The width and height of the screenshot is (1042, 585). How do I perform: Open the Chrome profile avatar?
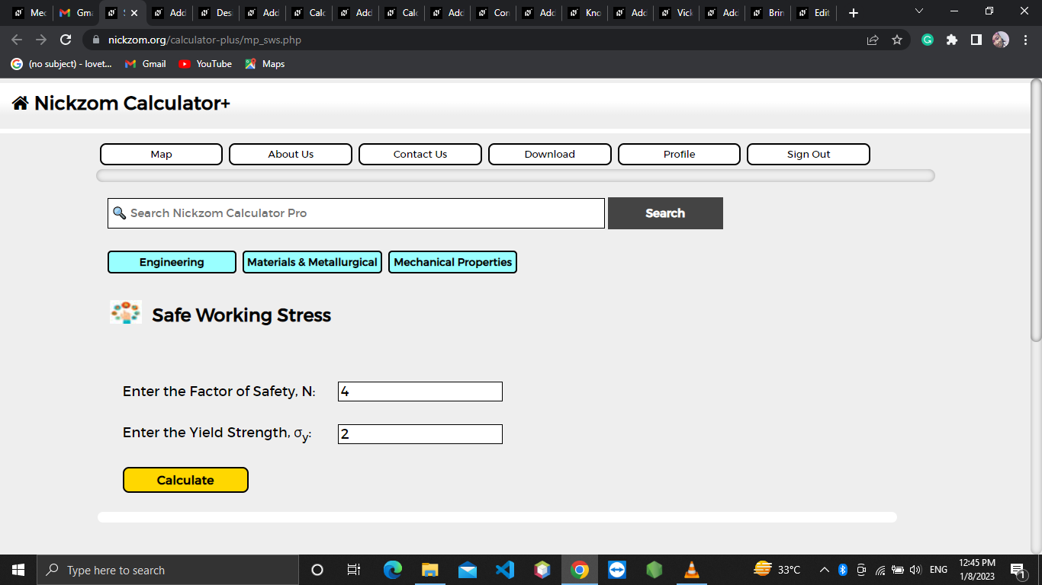point(1001,40)
